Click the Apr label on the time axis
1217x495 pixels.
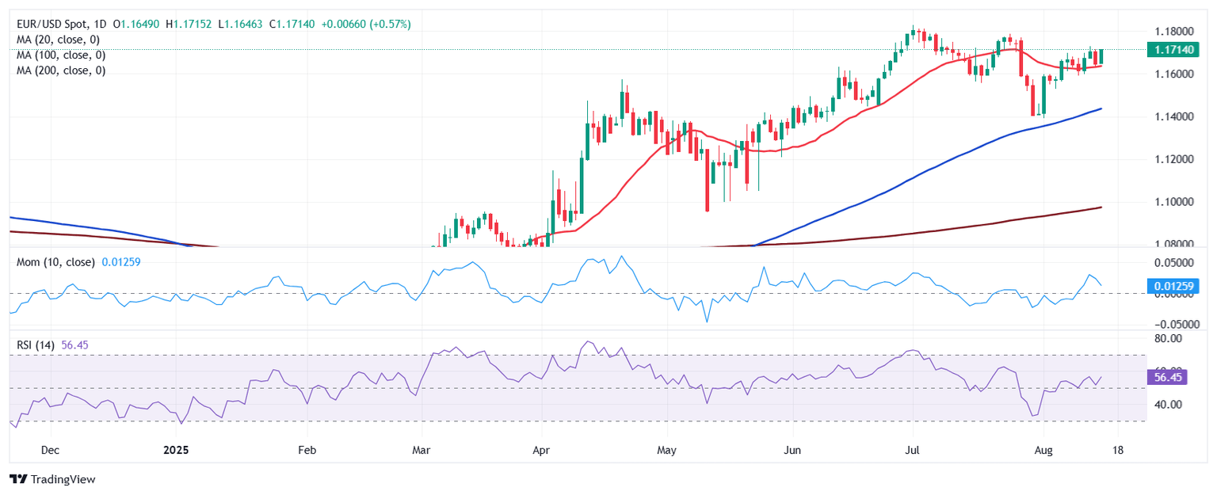click(x=540, y=449)
